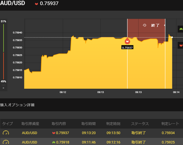Click the 0.75910 y-axis label

[x=18, y=78]
